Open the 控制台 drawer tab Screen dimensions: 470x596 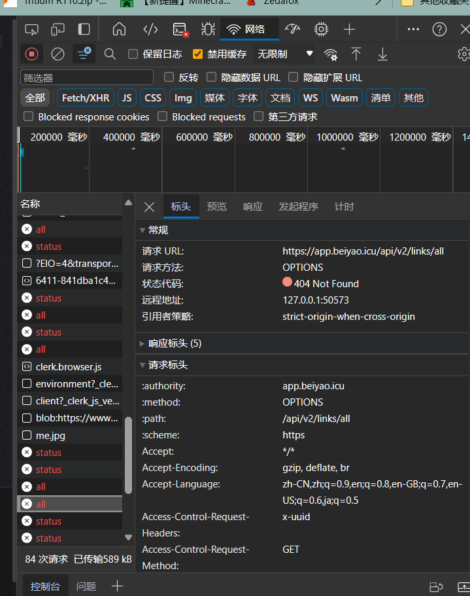pyautogui.click(x=45, y=586)
